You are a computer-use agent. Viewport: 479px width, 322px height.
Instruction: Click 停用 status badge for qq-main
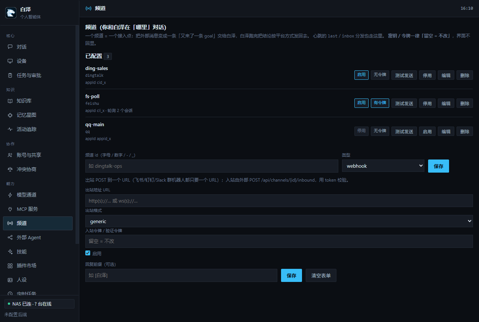click(361, 131)
